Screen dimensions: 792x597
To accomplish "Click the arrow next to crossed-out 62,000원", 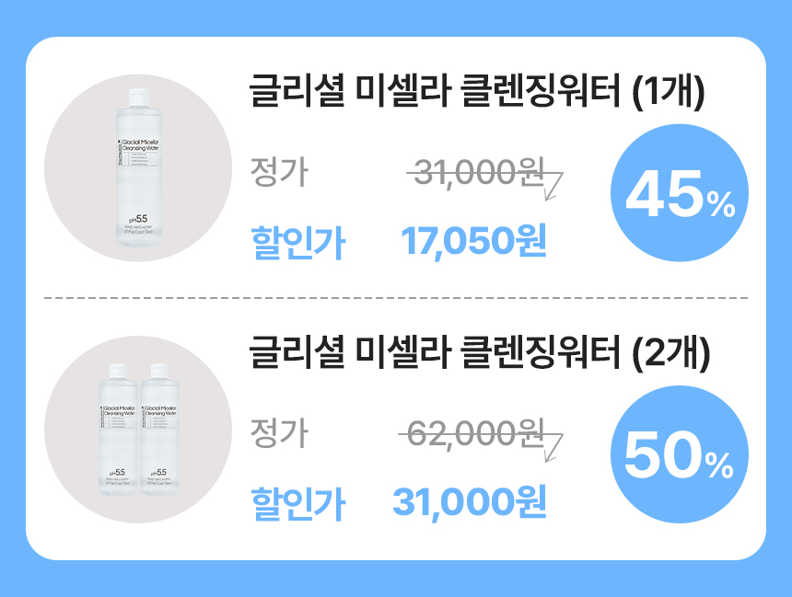I will 553,444.
